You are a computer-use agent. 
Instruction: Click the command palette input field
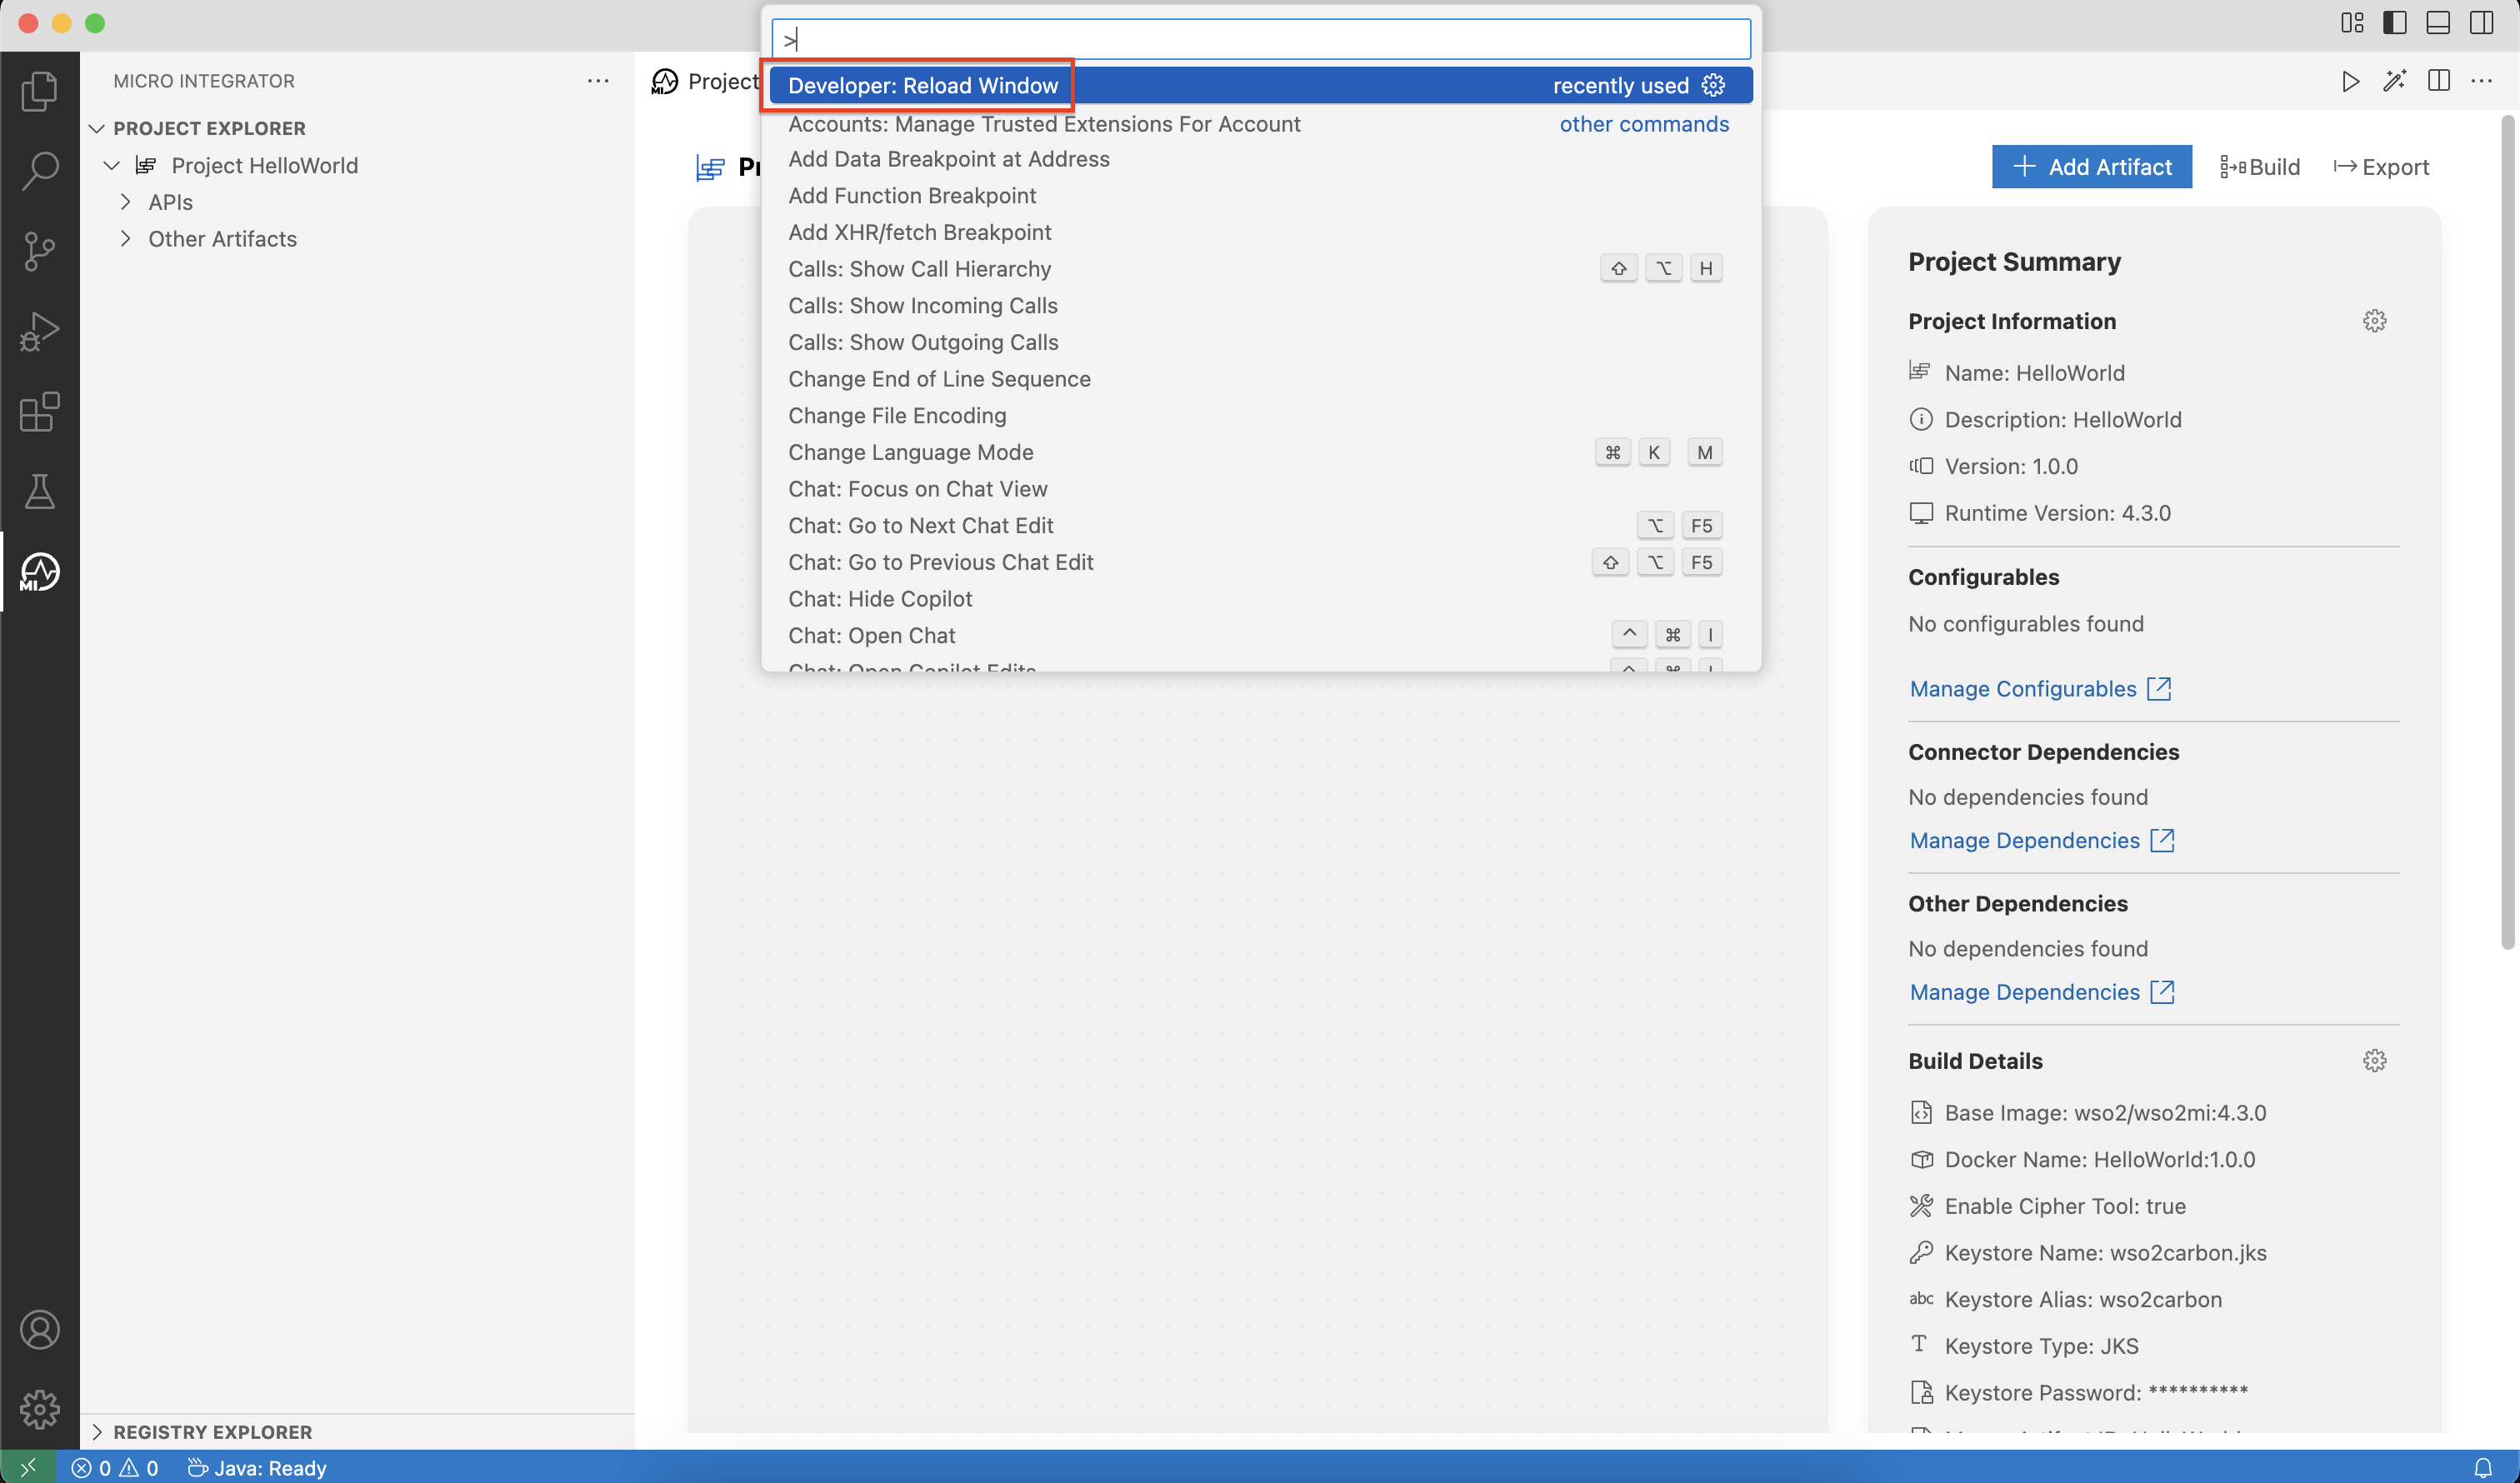click(x=1260, y=40)
